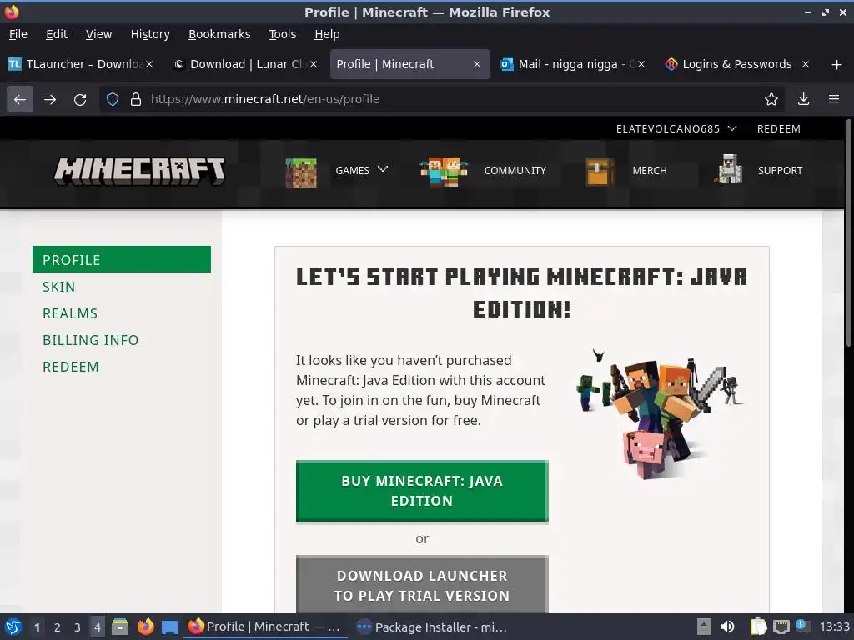Screen dimensions: 854x640
Task: Select Profile in the sidebar
Action: (122, 260)
